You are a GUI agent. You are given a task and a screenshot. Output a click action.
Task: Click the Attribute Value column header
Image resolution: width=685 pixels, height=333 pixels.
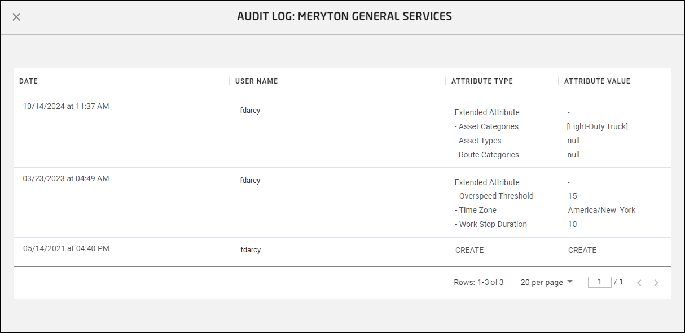coord(597,81)
